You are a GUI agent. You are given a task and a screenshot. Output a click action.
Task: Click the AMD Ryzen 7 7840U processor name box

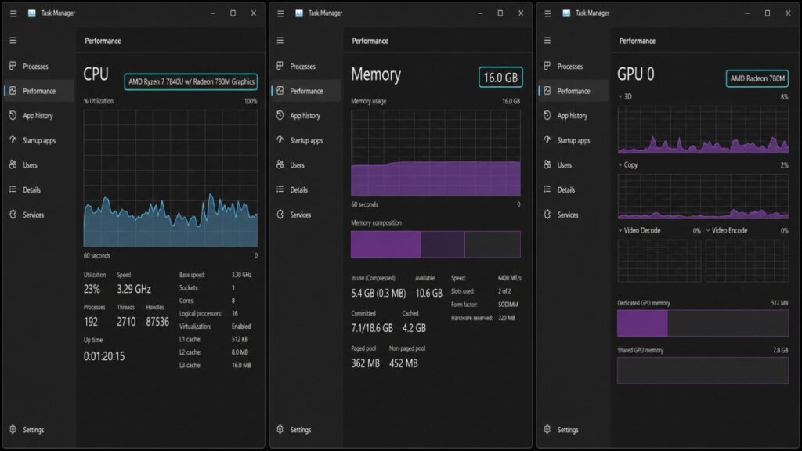191,81
